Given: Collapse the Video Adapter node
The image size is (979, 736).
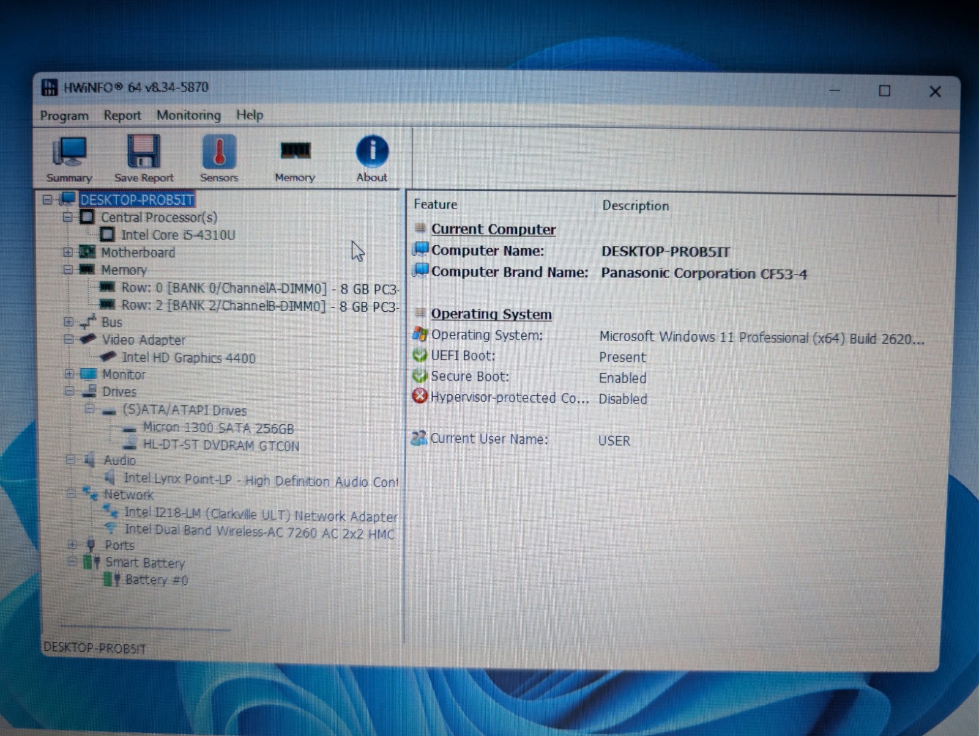Looking at the screenshot, I should click(x=69, y=339).
